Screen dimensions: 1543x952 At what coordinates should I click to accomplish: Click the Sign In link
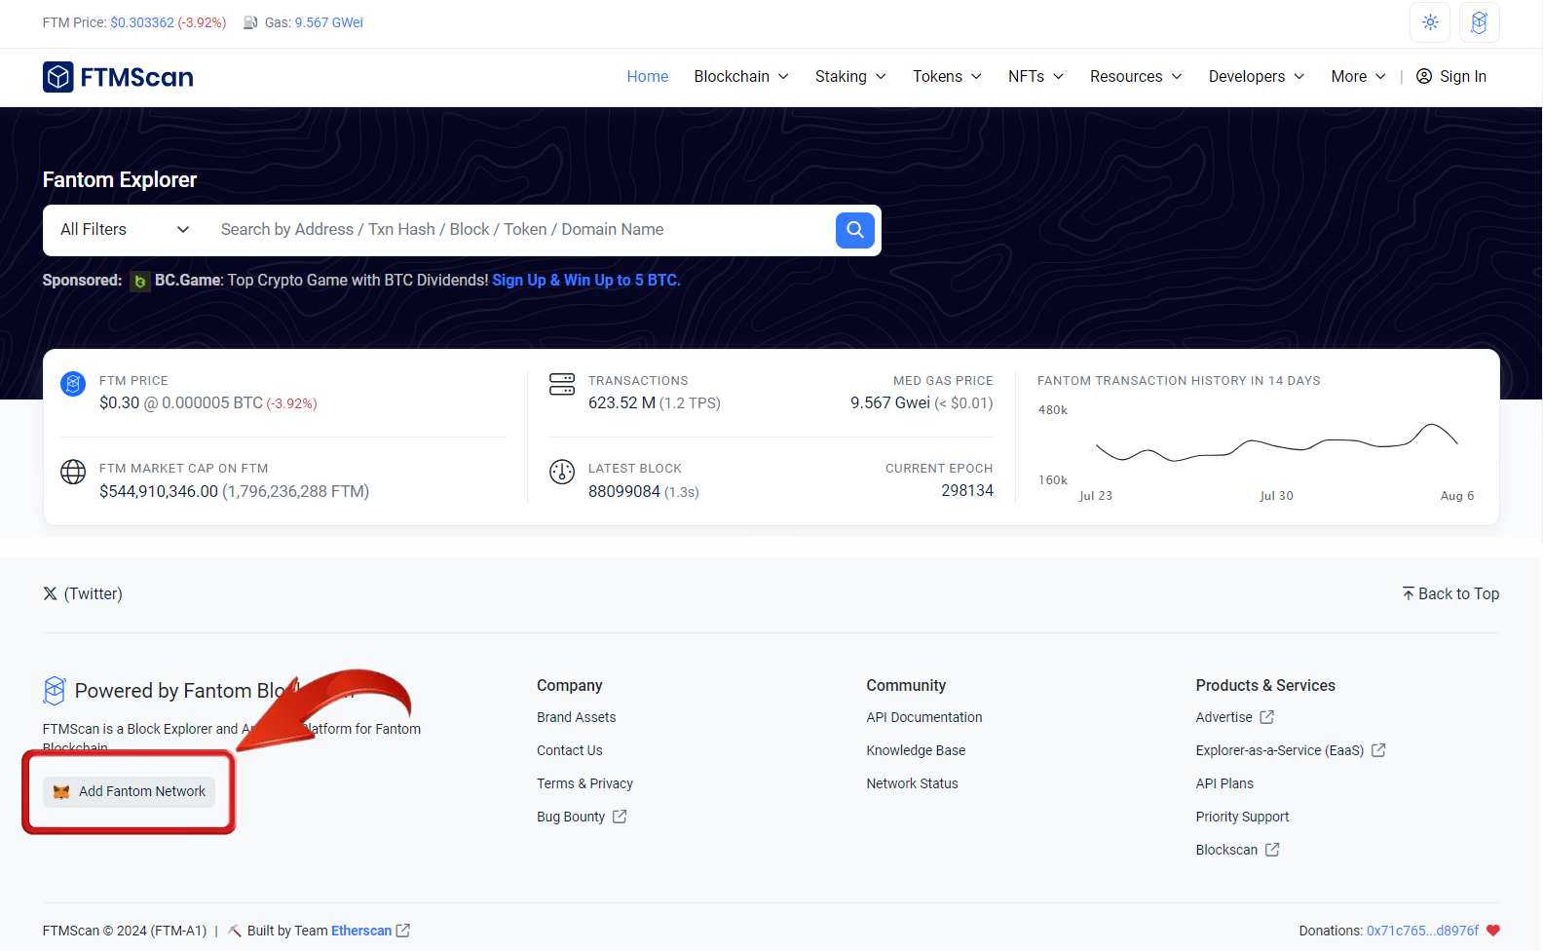point(1451,76)
